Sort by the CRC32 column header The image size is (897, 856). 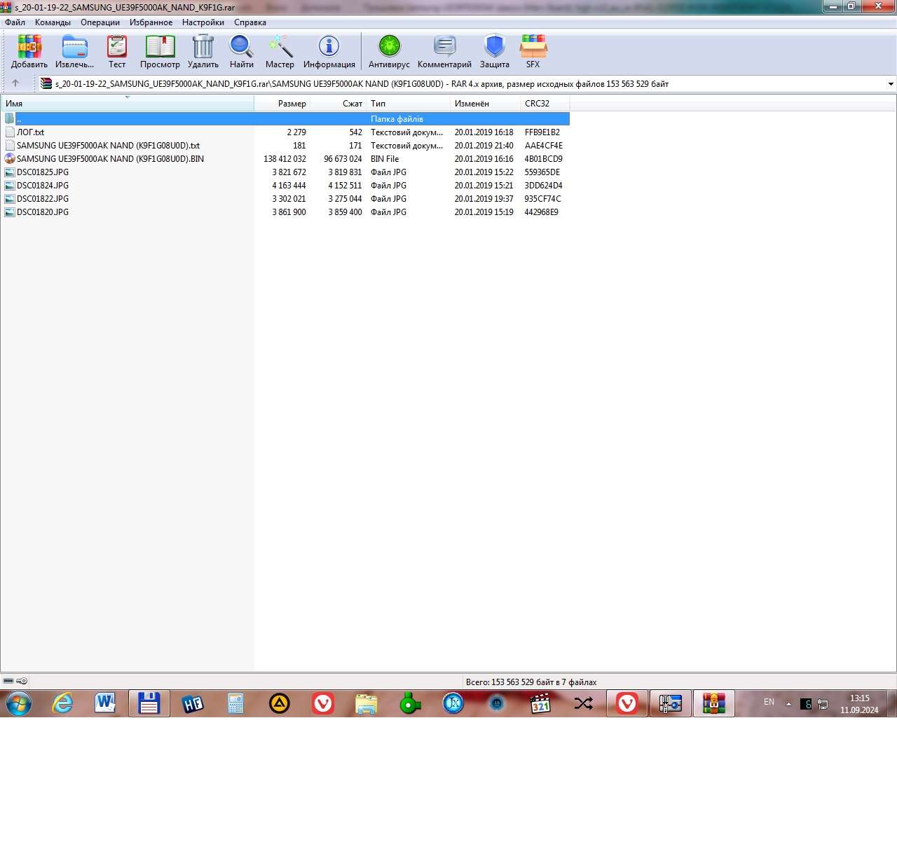pyautogui.click(x=545, y=103)
